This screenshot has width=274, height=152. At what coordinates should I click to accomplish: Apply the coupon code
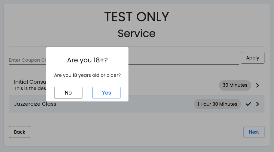pyautogui.click(x=253, y=58)
